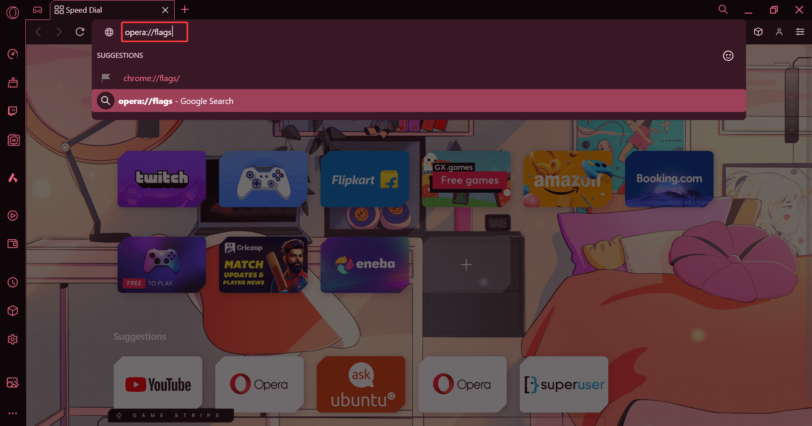This screenshot has width=812, height=426.
Task: Open the first Opera suggestion tile
Action: tap(259, 385)
